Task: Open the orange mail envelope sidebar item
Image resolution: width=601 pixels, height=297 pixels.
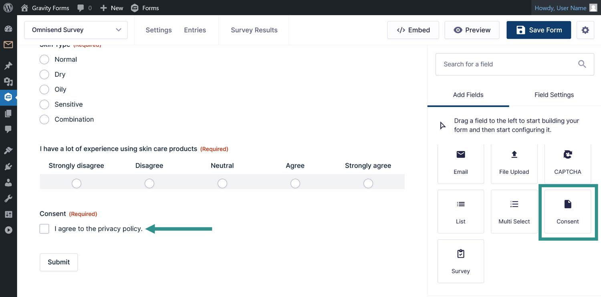Action: coord(8,44)
